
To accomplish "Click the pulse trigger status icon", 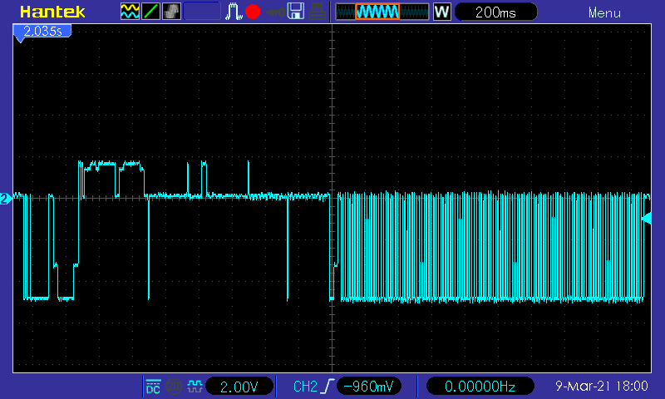I will pos(234,12).
